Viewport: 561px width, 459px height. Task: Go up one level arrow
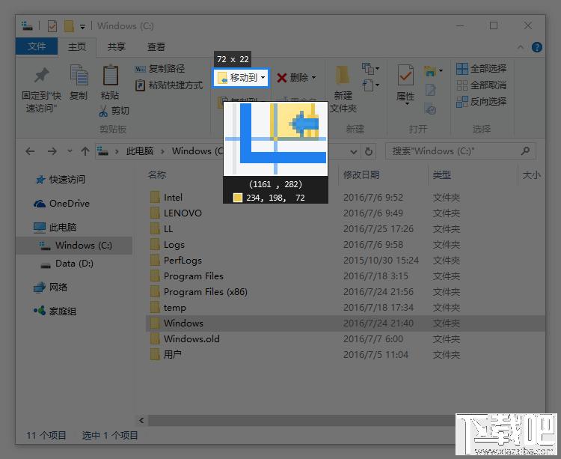pos(85,151)
